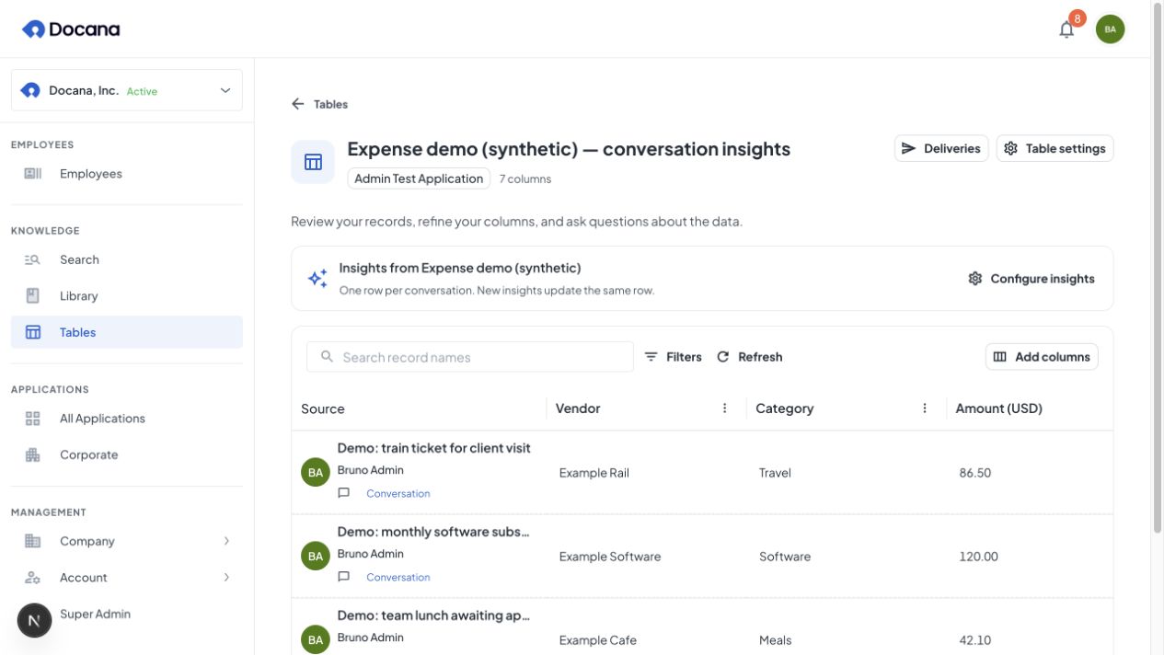Click BA avatar in team lunch row
The width and height of the screenshot is (1164, 655).
(316, 639)
